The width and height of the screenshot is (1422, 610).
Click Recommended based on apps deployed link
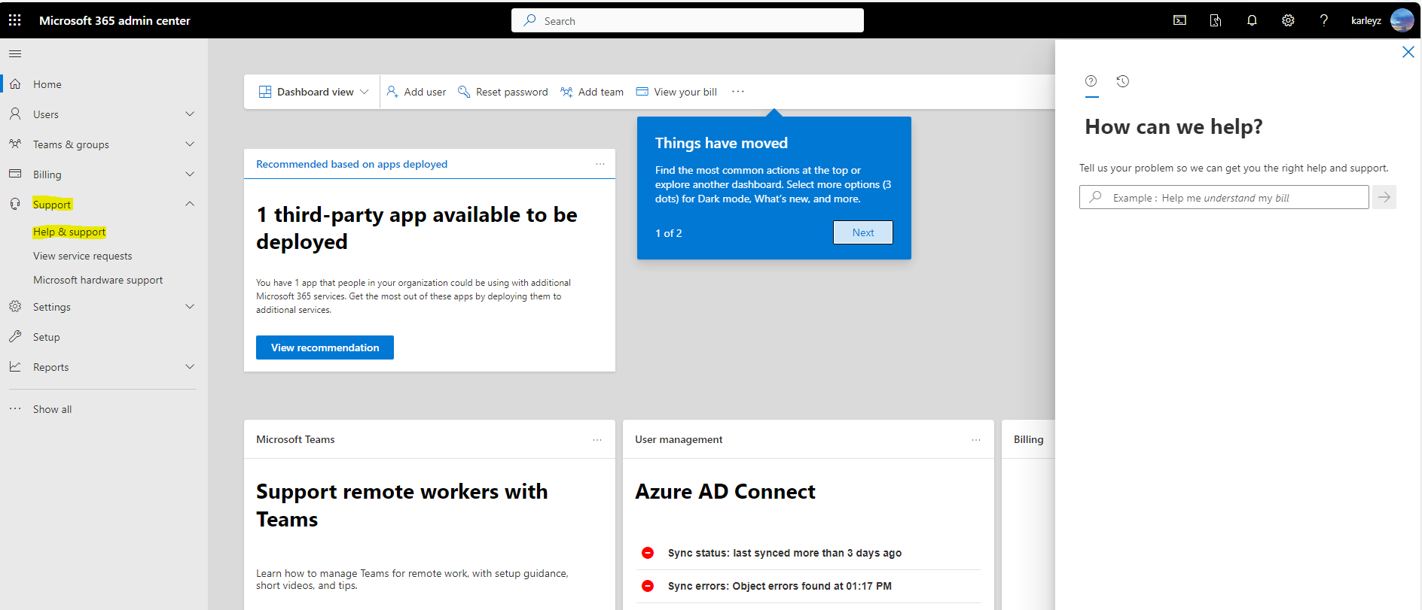pos(352,164)
